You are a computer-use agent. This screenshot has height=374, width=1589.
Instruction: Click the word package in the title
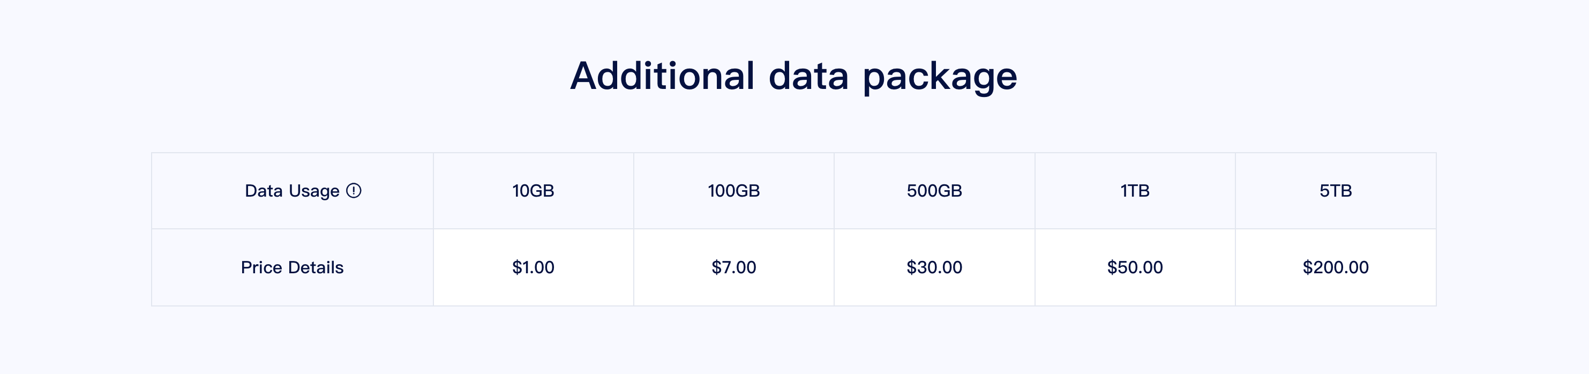click(940, 78)
